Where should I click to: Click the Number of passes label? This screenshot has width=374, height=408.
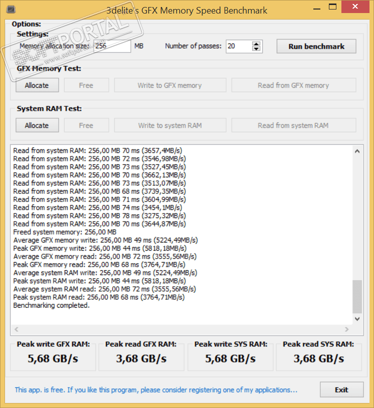coord(193,46)
